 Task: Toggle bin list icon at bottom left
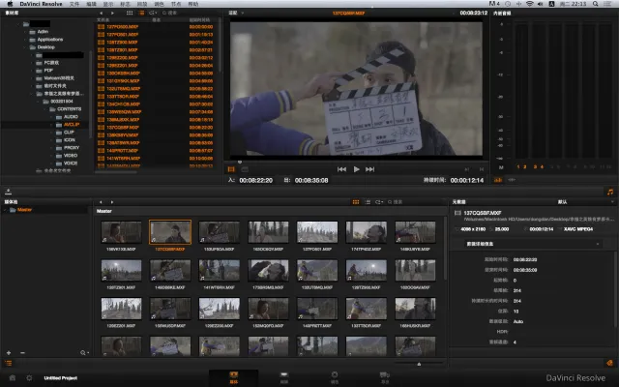[8, 364]
